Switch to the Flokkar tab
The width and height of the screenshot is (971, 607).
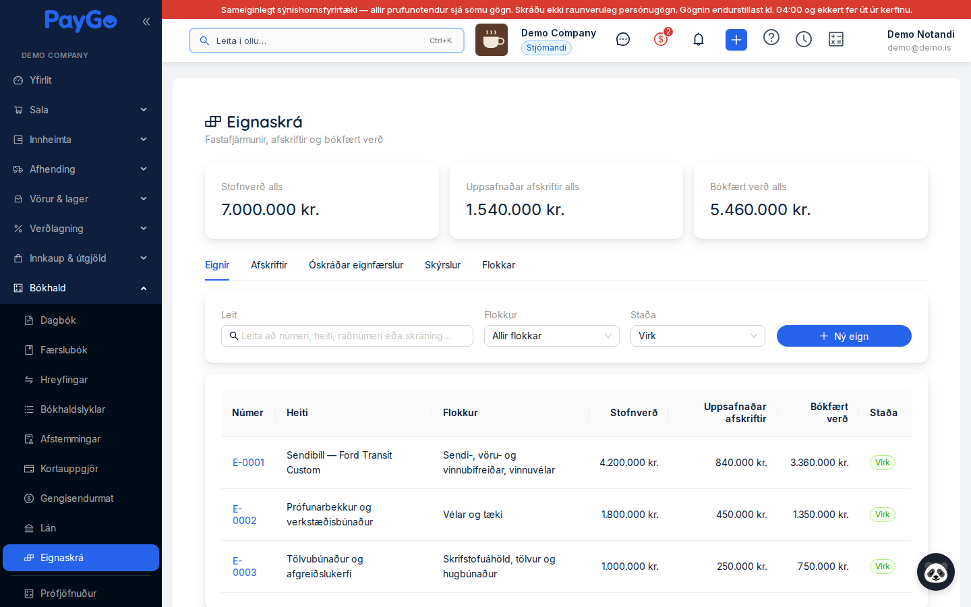498,265
